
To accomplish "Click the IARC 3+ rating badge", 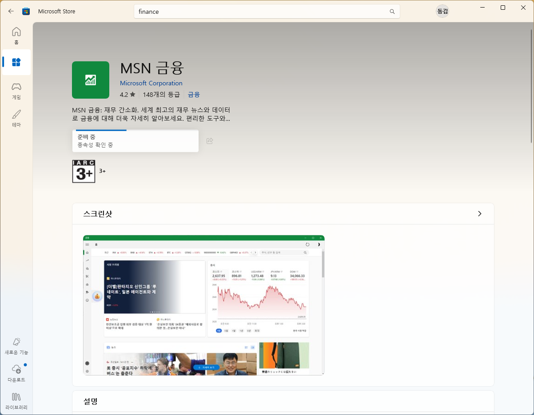I will (84, 171).
